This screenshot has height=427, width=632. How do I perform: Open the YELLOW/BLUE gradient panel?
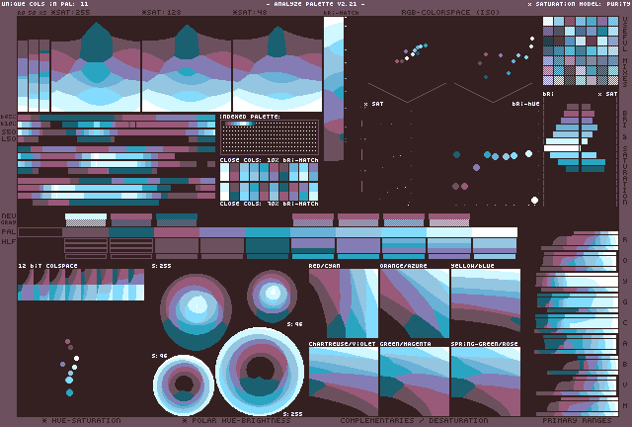pos(486,303)
